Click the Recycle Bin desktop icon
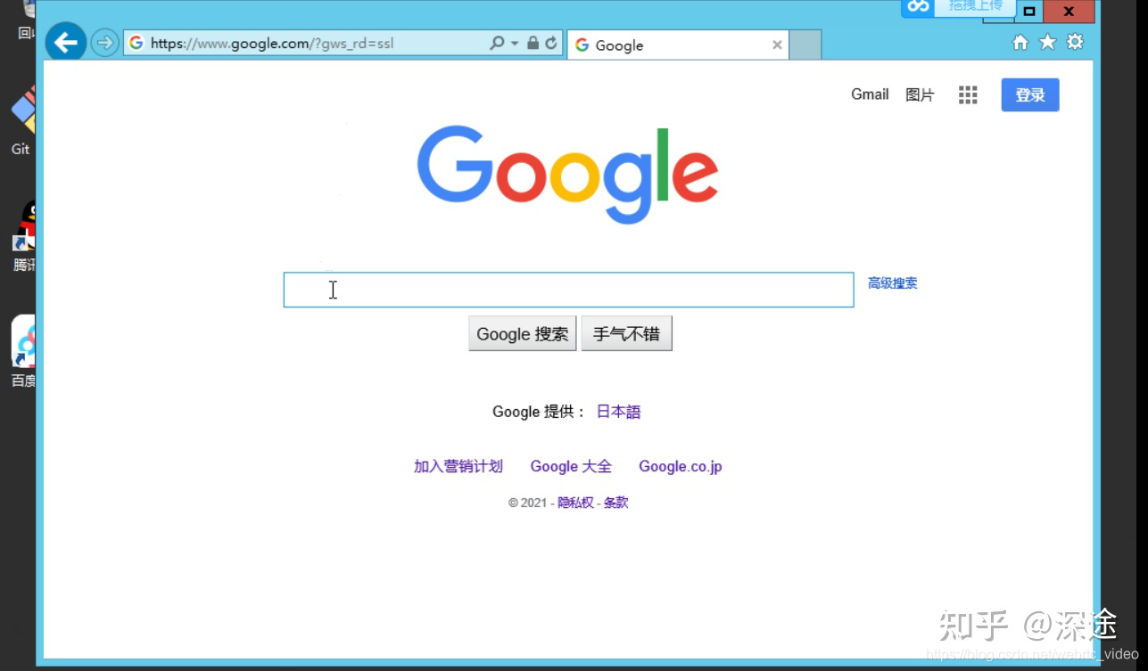This screenshot has height=671, width=1148. pyautogui.click(x=29, y=8)
